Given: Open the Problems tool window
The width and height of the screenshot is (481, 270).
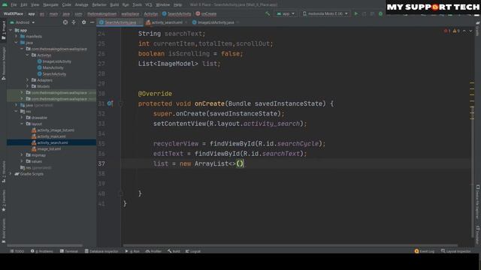Looking at the screenshot, I should click(x=42, y=251).
